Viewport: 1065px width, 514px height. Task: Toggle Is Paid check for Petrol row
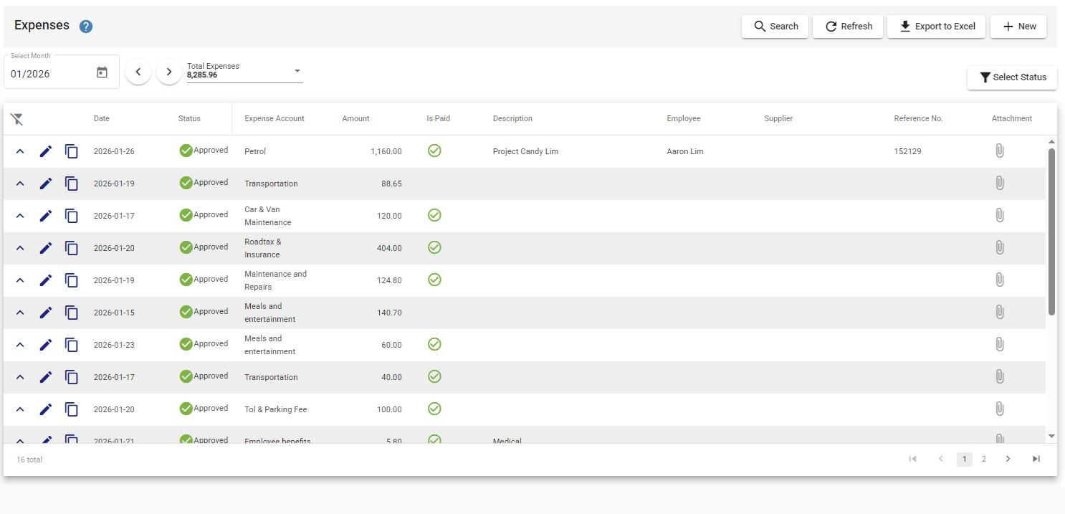434,151
